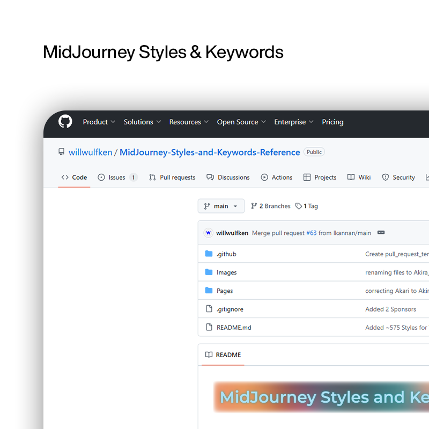This screenshot has height=429, width=429.
Task: Open 'renaming files to Akira' commit message
Action: (397, 272)
